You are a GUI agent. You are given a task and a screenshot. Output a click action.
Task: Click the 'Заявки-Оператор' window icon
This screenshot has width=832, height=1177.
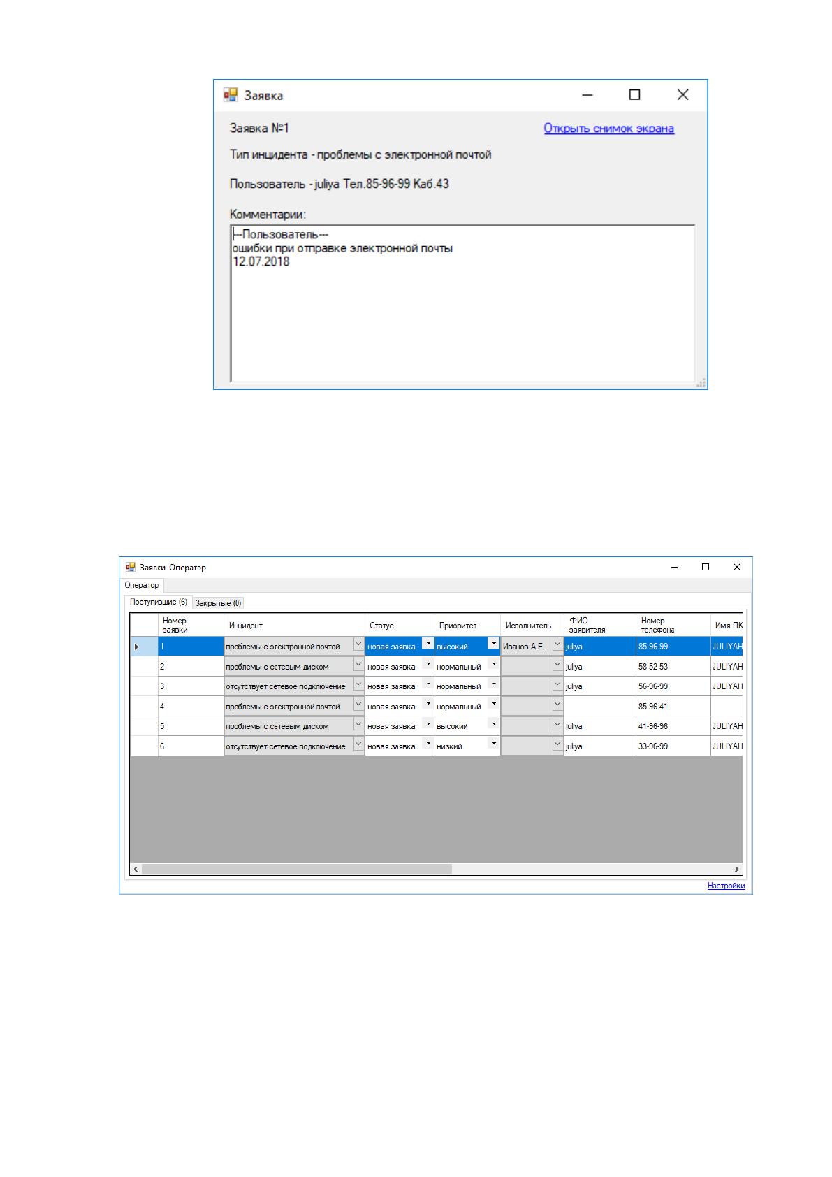tap(130, 567)
